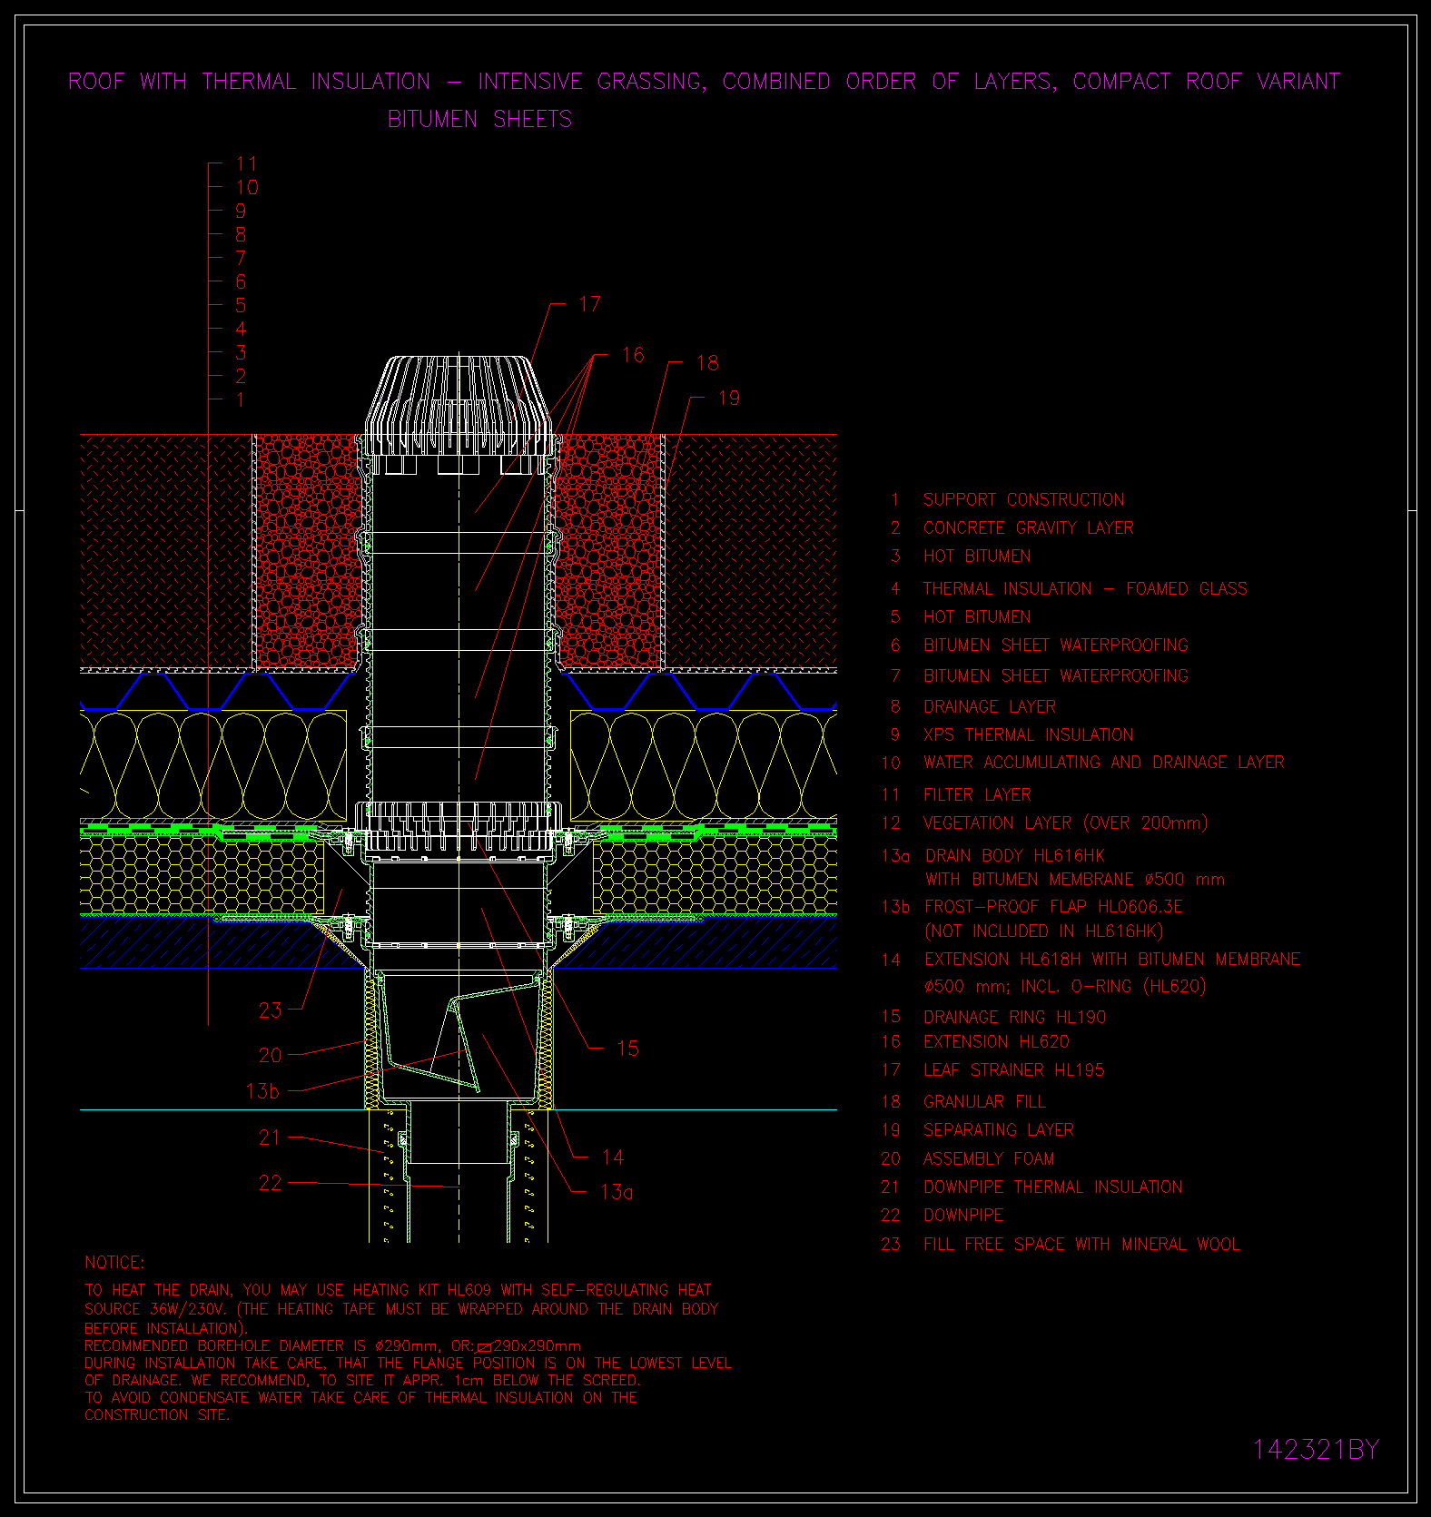Click 'WATER ACCUMULATING AND DRAINAGE LAYER' text
The width and height of the screenshot is (1431, 1517).
click(1104, 763)
